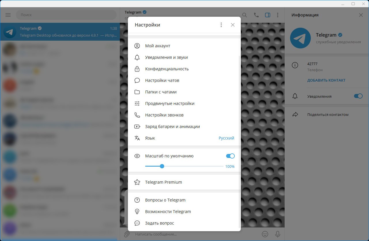Viewport: 369px width, 241px height.
Task: Click the microphone voice message icon
Action: coord(278,234)
